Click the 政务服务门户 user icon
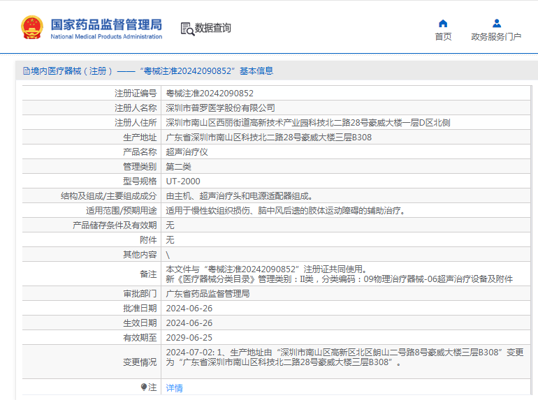Viewport: 538px width, 400px height. click(x=497, y=23)
